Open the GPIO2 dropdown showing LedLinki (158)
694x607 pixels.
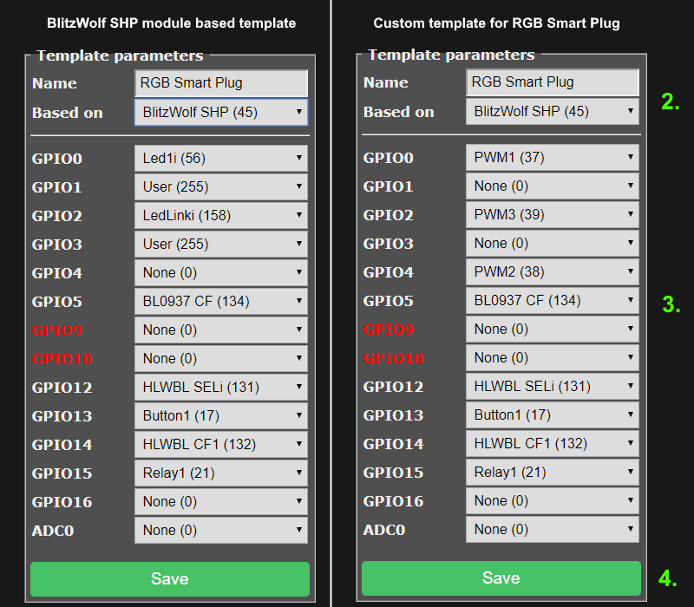tap(221, 215)
